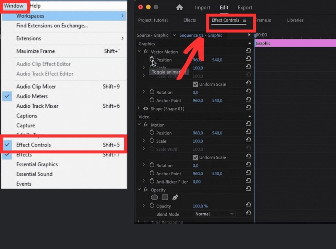
Task: Toggle animation stopwatch for Vector Motion Position
Action: [152, 60]
